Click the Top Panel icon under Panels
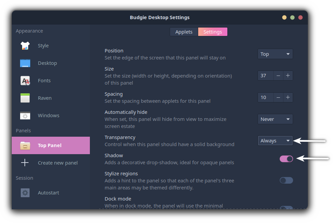333x223 pixels. [25, 145]
